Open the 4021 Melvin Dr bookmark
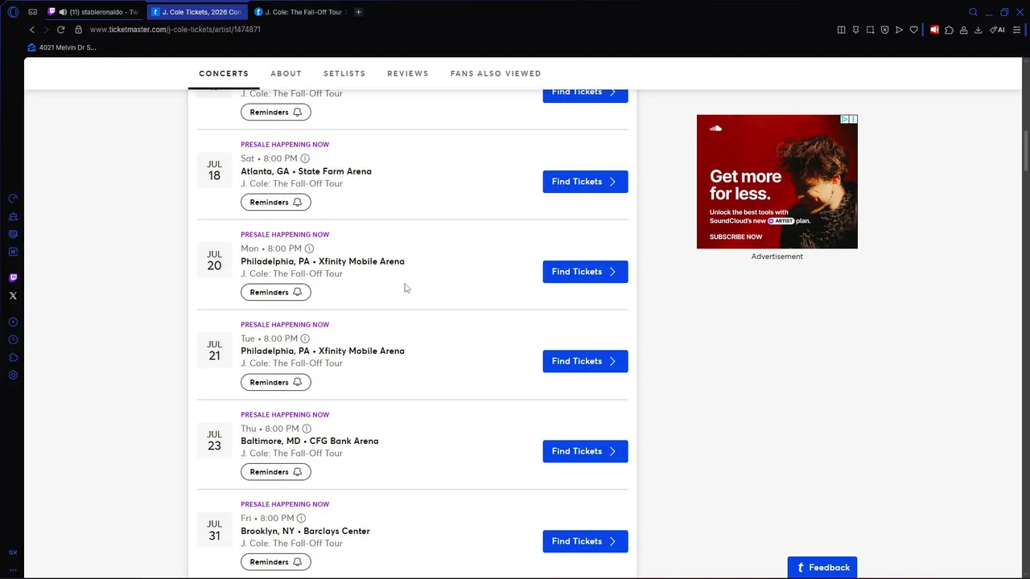 coord(61,47)
